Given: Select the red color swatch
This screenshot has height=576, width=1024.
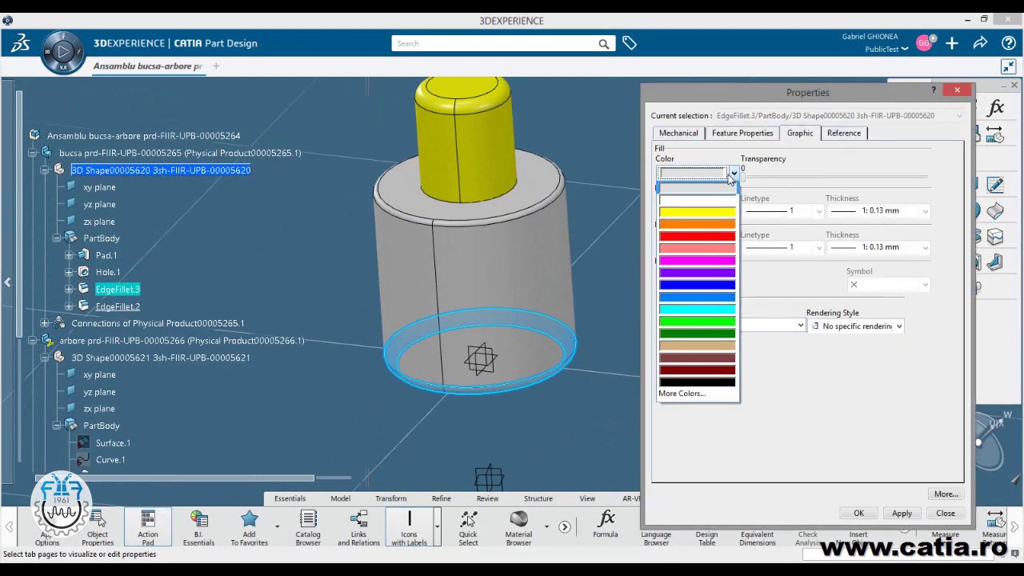Looking at the screenshot, I should pos(697,236).
